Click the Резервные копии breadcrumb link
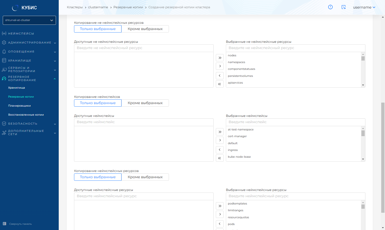The image size is (385, 230). [x=128, y=7]
